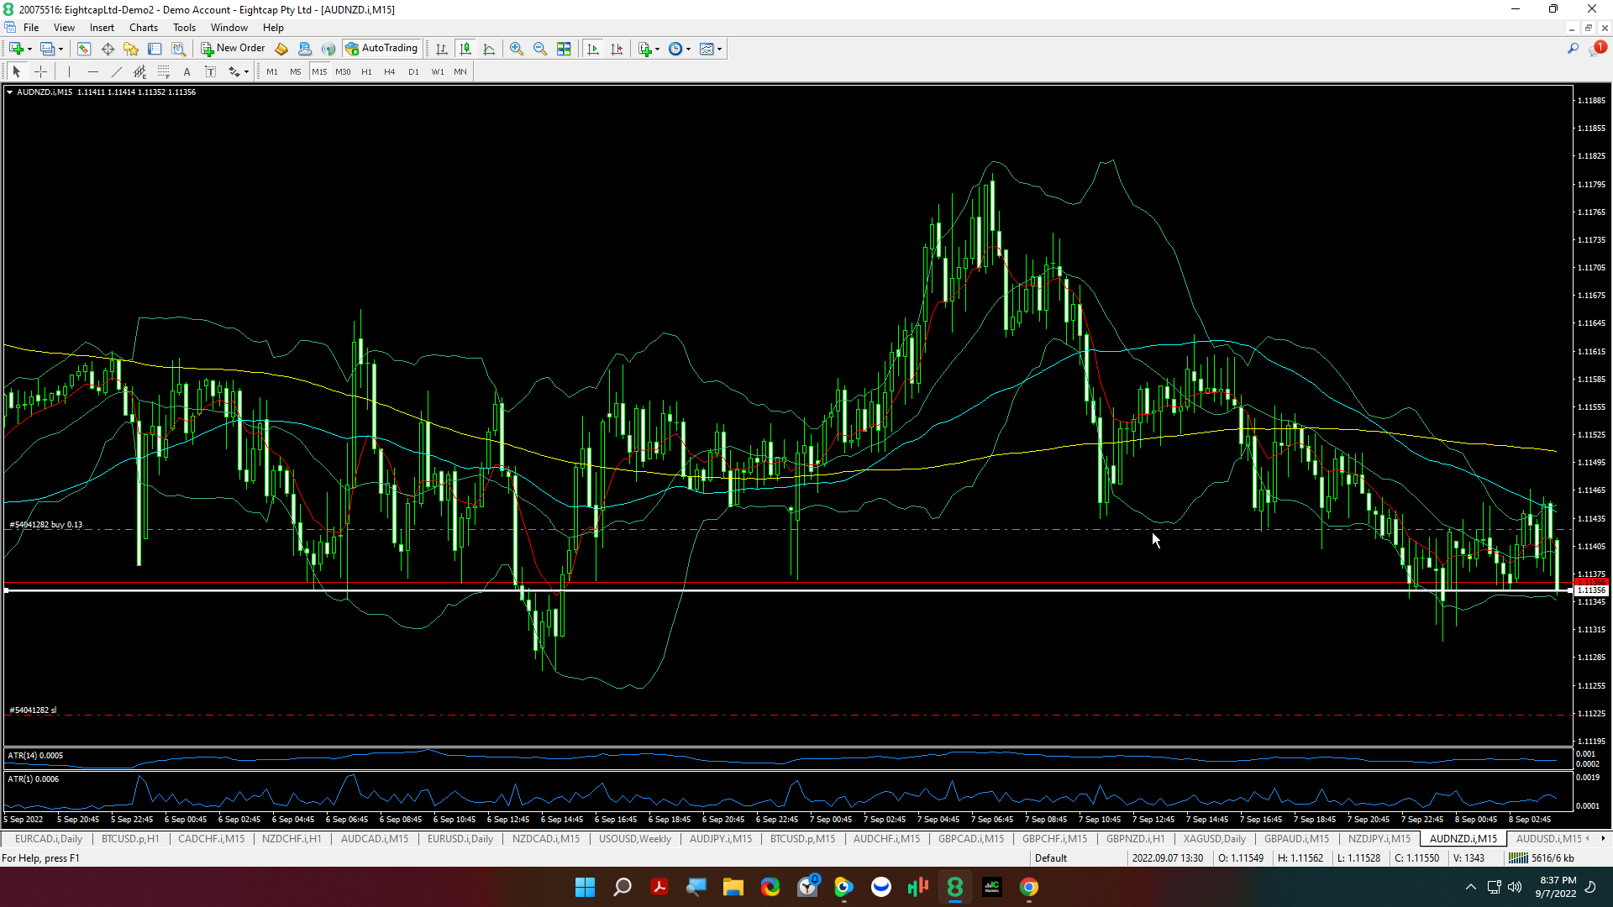The width and height of the screenshot is (1613, 907).
Task: Toggle AutoTrading on or off
Action: click(x=381, y=49)
